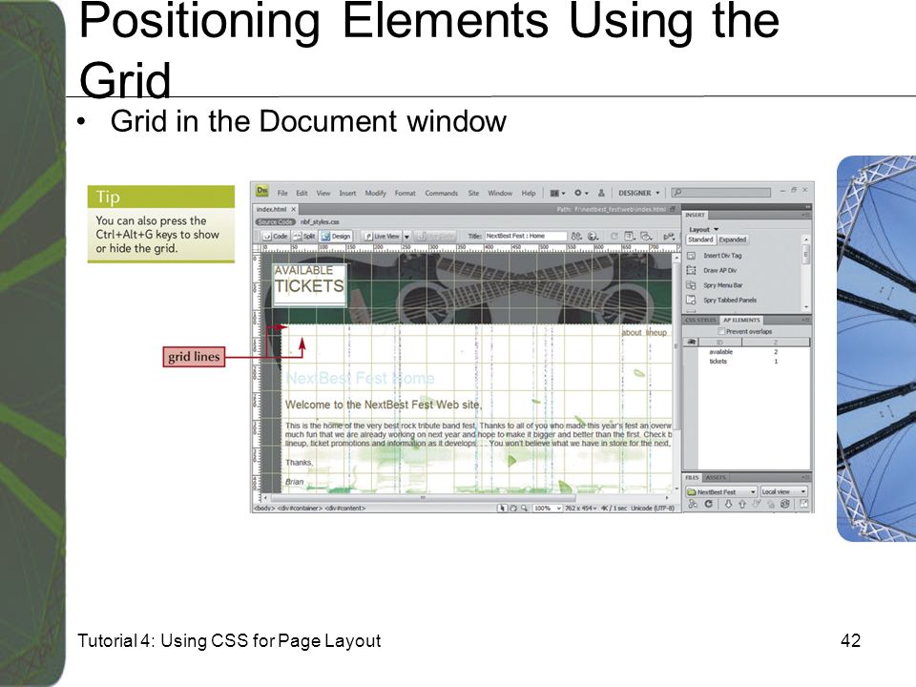Viewport: 916px width, 687px height.
Task: Select the Select tool arrow in status bar
Action: [501, 509]
